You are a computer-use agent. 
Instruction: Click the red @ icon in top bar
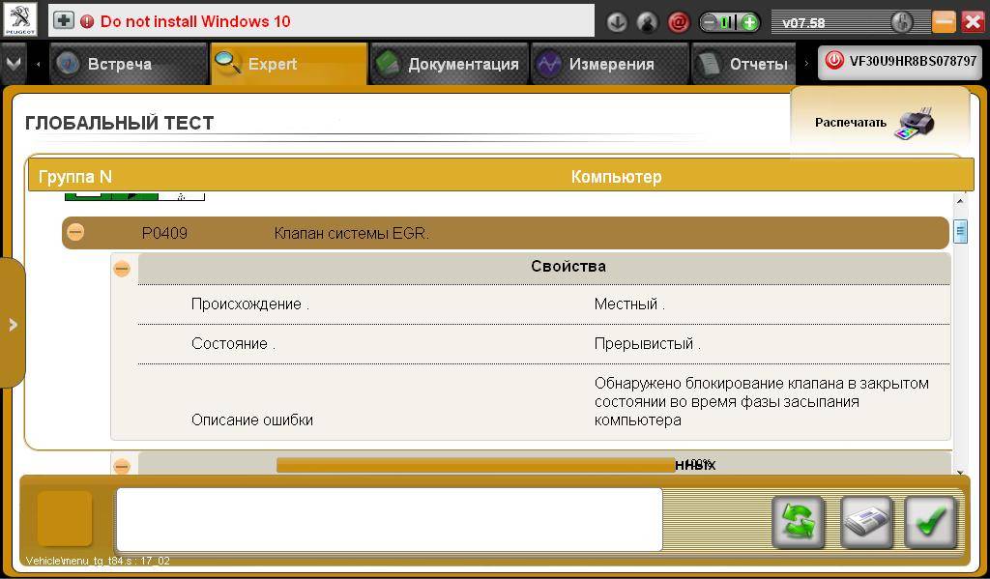(679, 21)
